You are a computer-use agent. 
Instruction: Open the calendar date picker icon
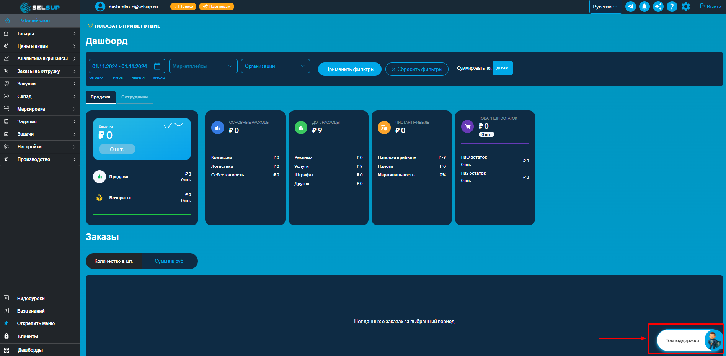[157, 66]
